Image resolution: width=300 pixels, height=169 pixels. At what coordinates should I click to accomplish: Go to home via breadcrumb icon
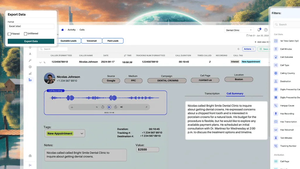coord(62,30)
